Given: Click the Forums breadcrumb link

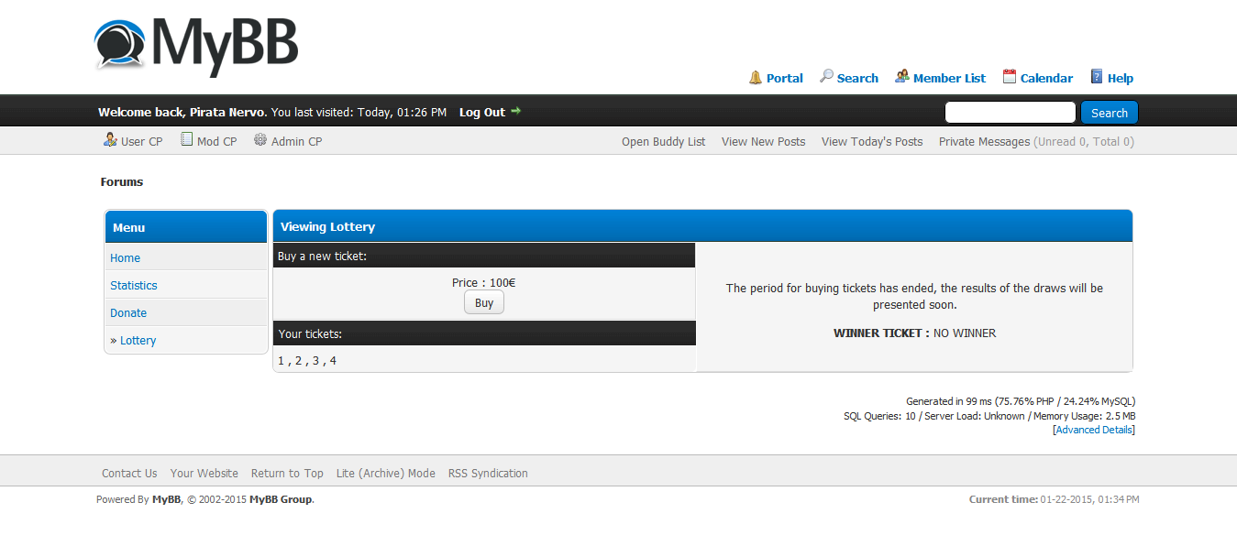Looking at the screenshot, I should pyautogui.click(x=122, y=182).
